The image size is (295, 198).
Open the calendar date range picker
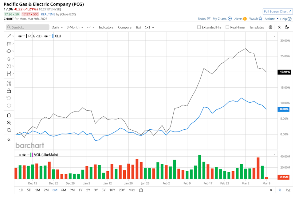pos(141,190)
